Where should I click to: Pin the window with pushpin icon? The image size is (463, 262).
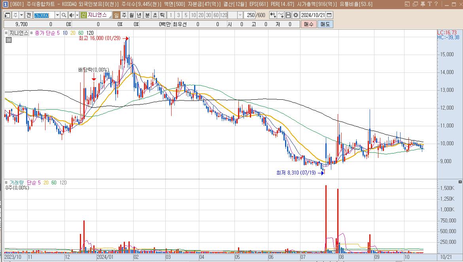(423, 4)
